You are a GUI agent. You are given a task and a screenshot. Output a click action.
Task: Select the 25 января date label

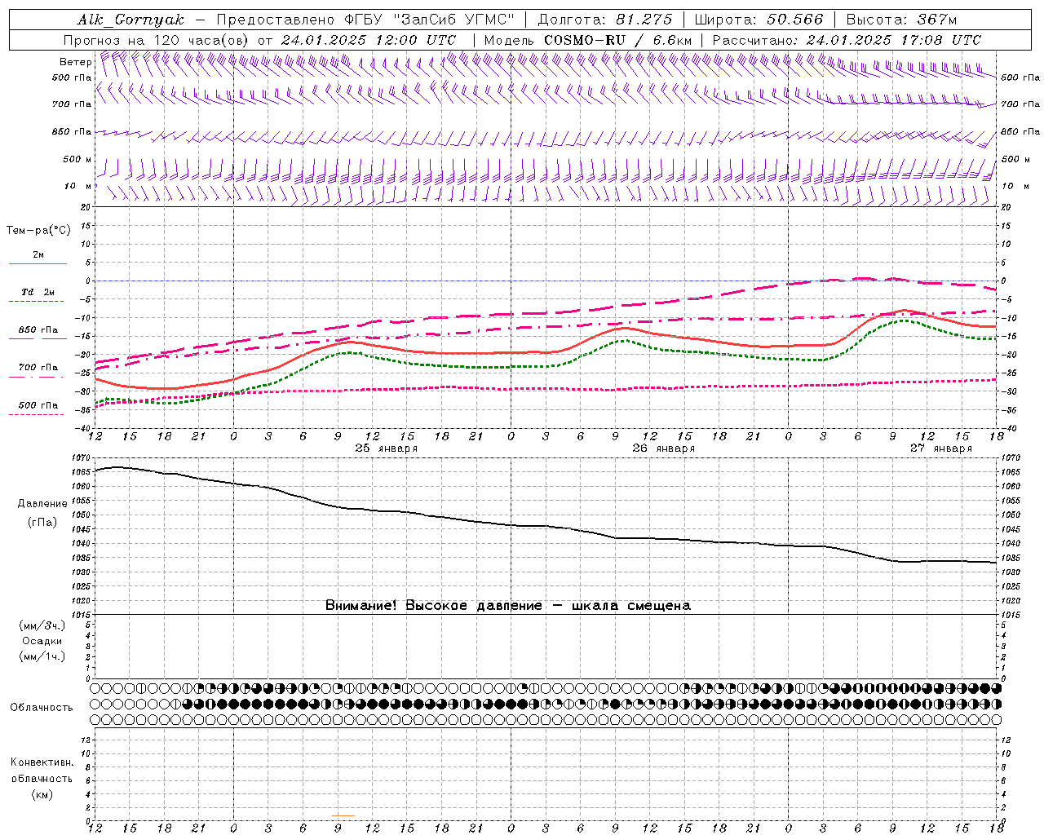(387, 448)
